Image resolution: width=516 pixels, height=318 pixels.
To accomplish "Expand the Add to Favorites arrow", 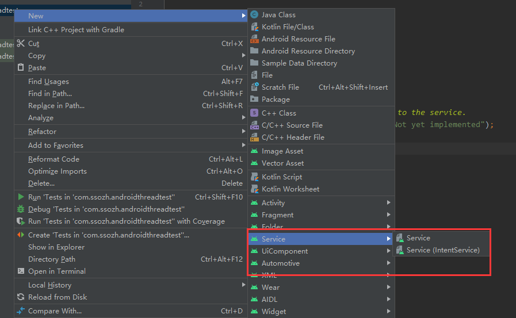I will 243,145.
